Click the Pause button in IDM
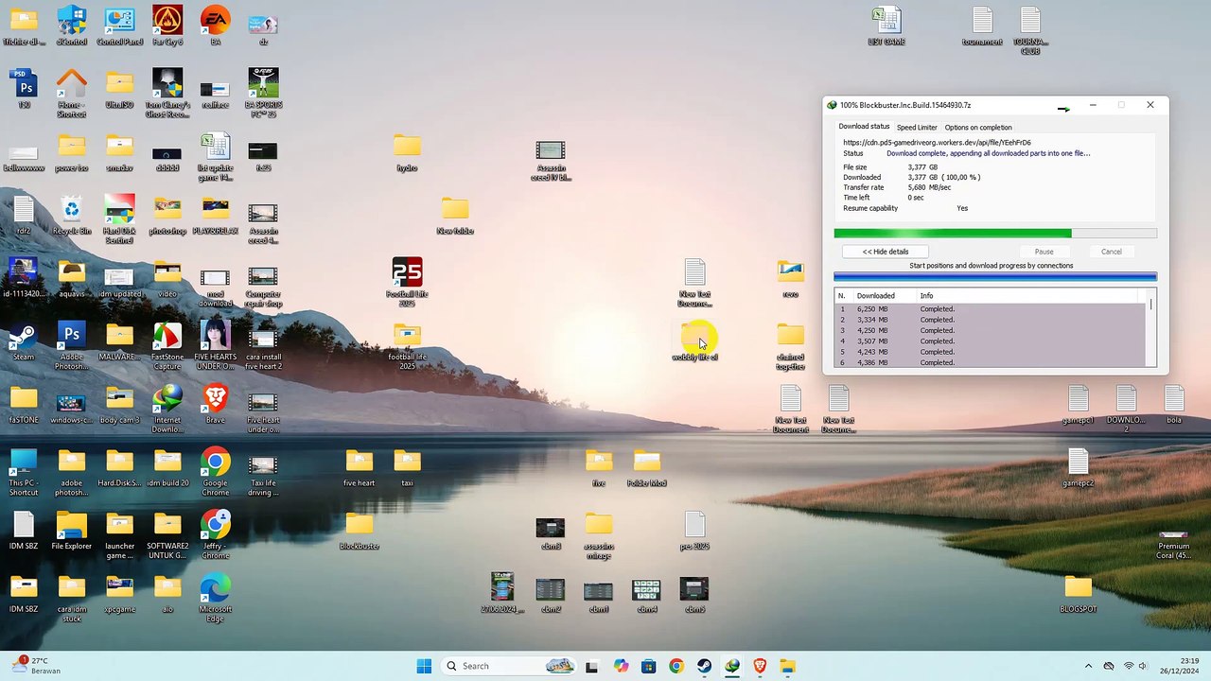The height and width of the screenshot is (681, 1211). click(1044, 252)
